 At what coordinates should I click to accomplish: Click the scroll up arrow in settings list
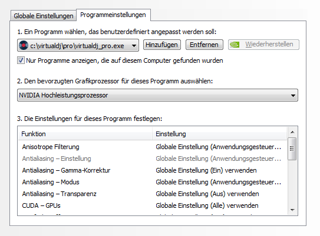[x=292, y=132]
